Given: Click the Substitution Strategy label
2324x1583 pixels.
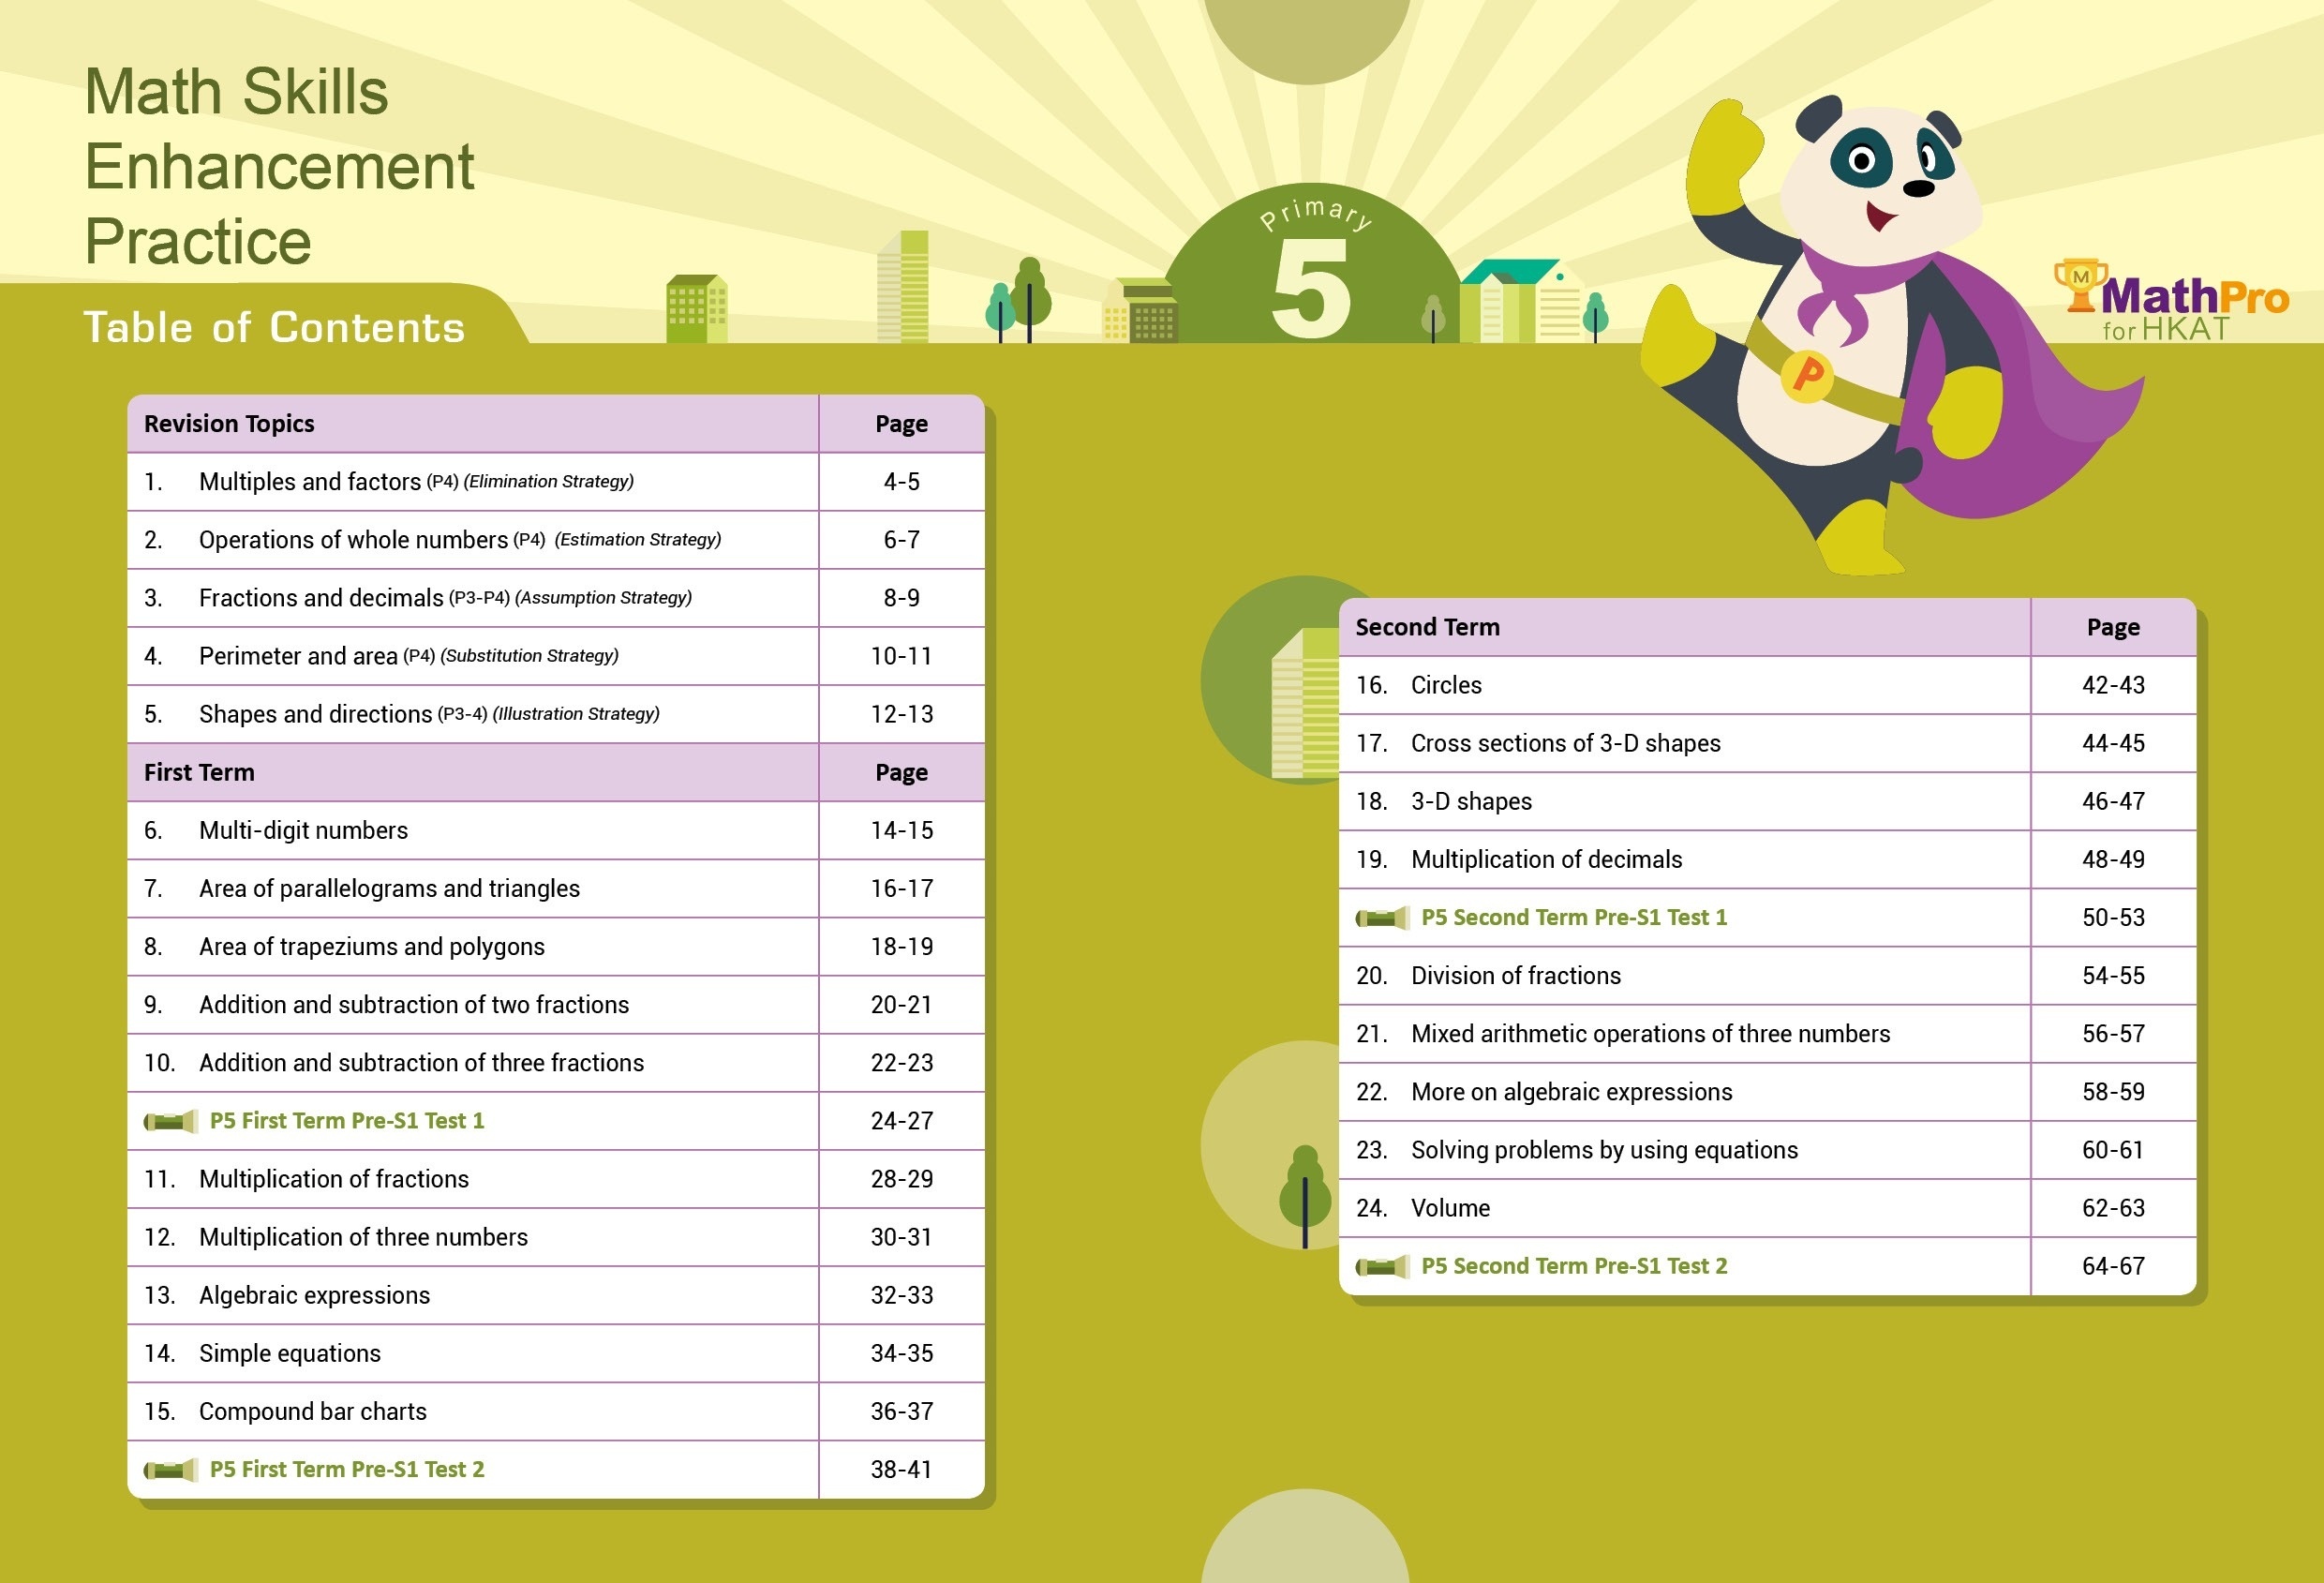Looking at the screenshot, I should pos(529,656).
